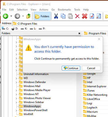
Task: Switch to the Program Files tab
Action: coord(95,33)
